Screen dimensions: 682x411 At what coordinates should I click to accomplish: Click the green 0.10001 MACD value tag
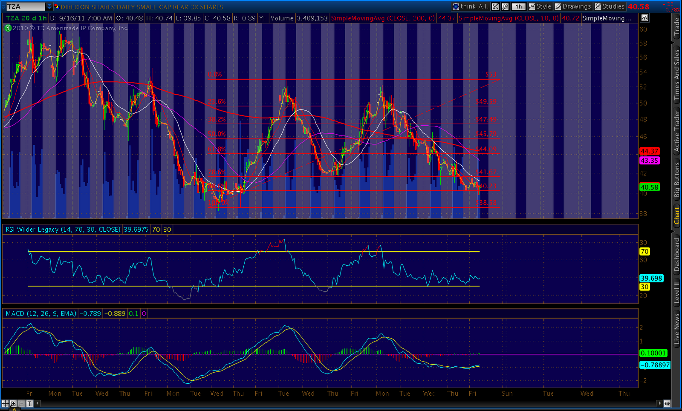pyautogui.click(x=653, y=353)
